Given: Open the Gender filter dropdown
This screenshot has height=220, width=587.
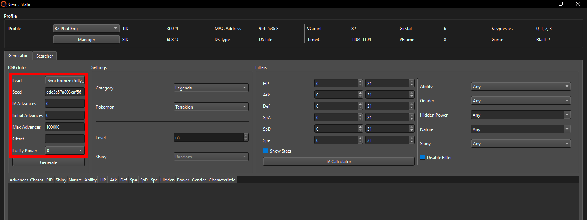Looking at the screenshot, I should [x=521, y=100].
